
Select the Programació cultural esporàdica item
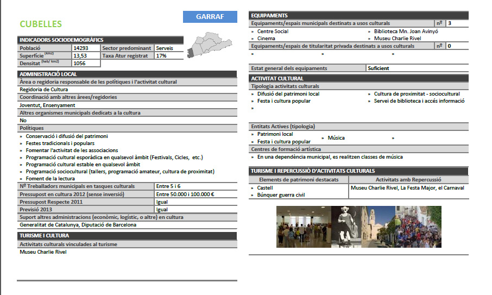point(114,157)
